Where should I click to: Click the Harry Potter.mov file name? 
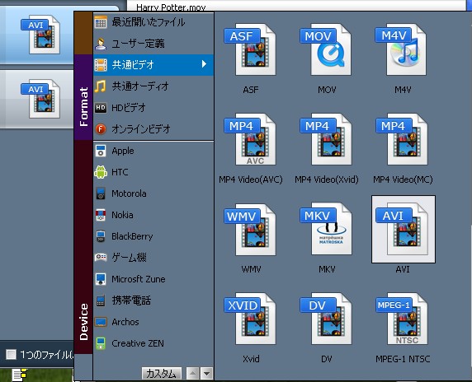[171, 7]
